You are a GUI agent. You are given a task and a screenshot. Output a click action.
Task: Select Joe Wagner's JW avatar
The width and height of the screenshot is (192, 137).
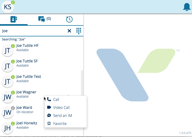tap(7, 97)
